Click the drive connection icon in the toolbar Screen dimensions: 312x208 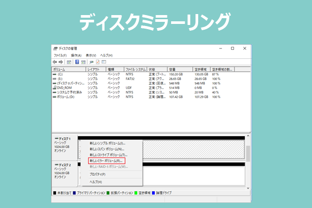92,62
